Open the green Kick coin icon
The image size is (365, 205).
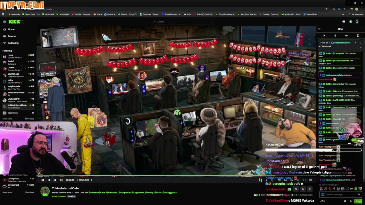[x=350, y=22]
